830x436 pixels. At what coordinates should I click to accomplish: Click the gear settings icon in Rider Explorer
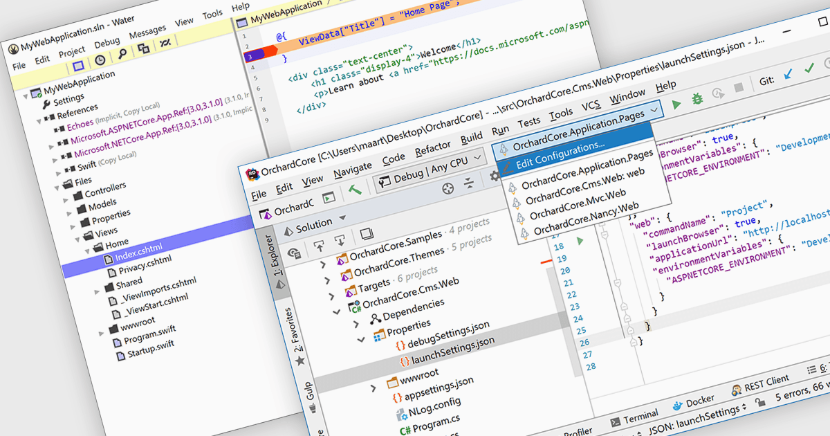tap(494, 177)
